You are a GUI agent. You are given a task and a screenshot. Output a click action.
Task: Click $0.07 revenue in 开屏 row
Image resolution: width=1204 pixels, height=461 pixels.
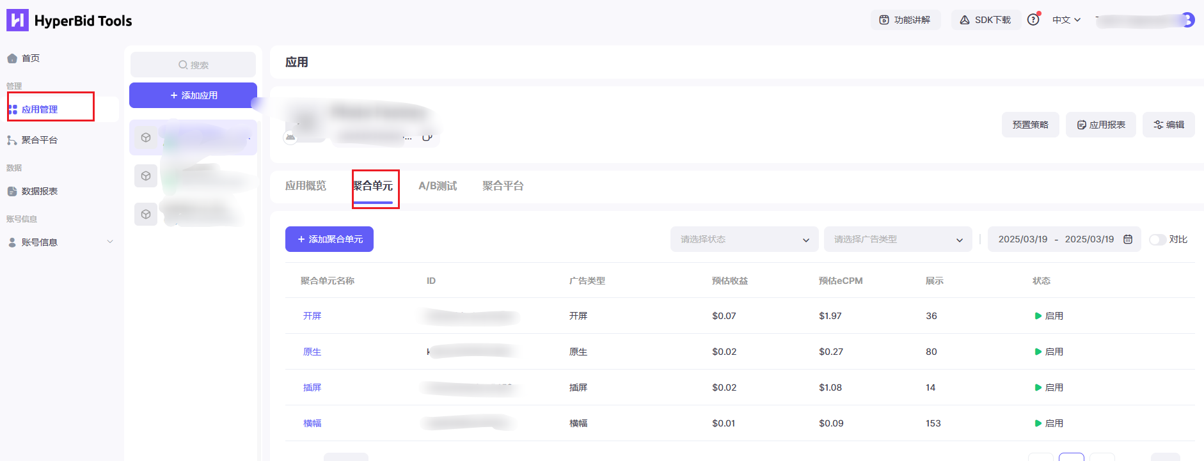(724, 316)
